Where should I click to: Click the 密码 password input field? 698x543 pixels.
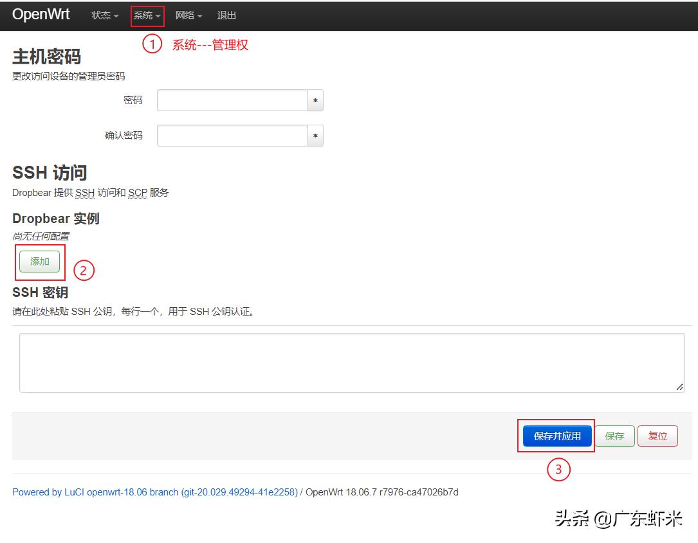(x=232, y=100)
